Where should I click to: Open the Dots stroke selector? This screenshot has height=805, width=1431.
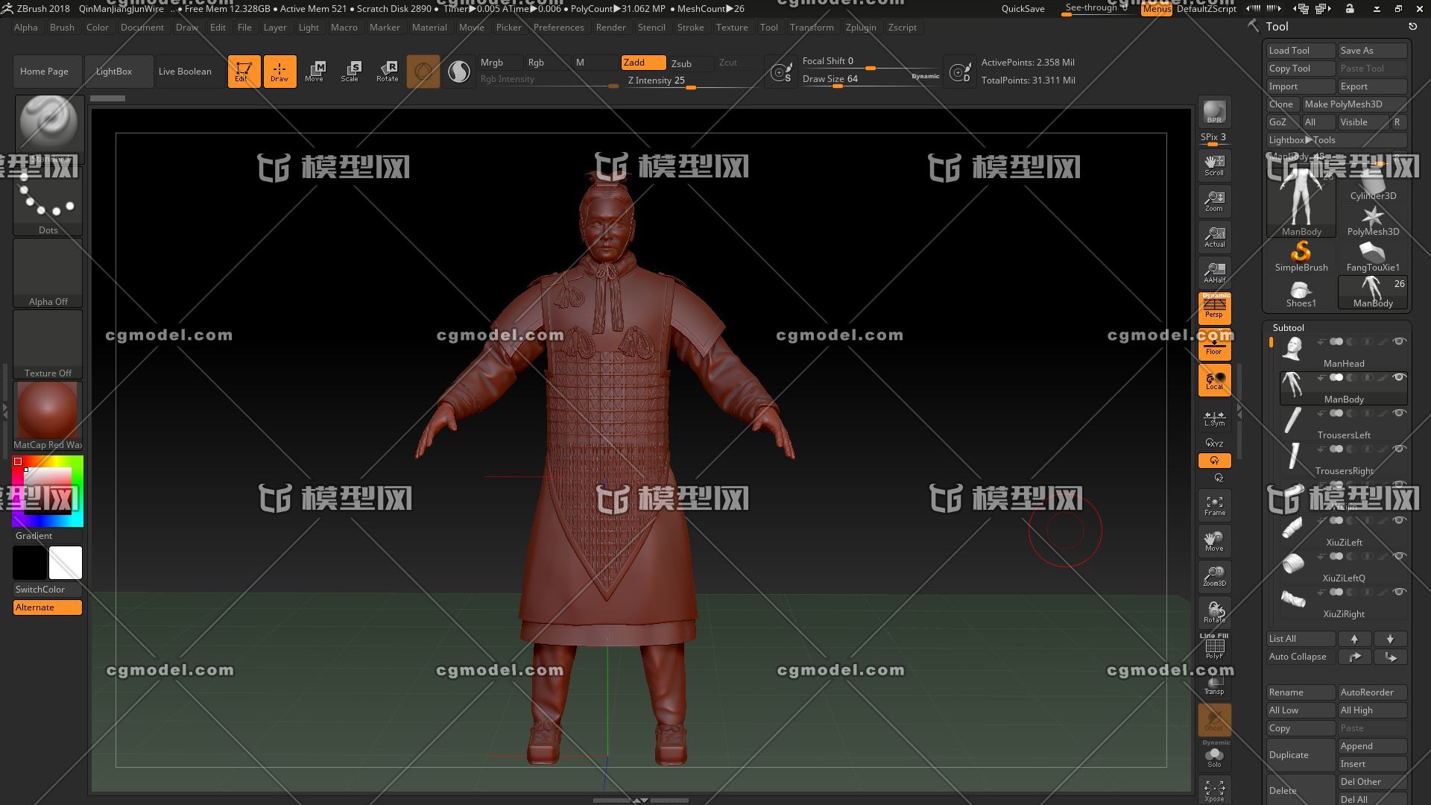[x=48, y=198]
